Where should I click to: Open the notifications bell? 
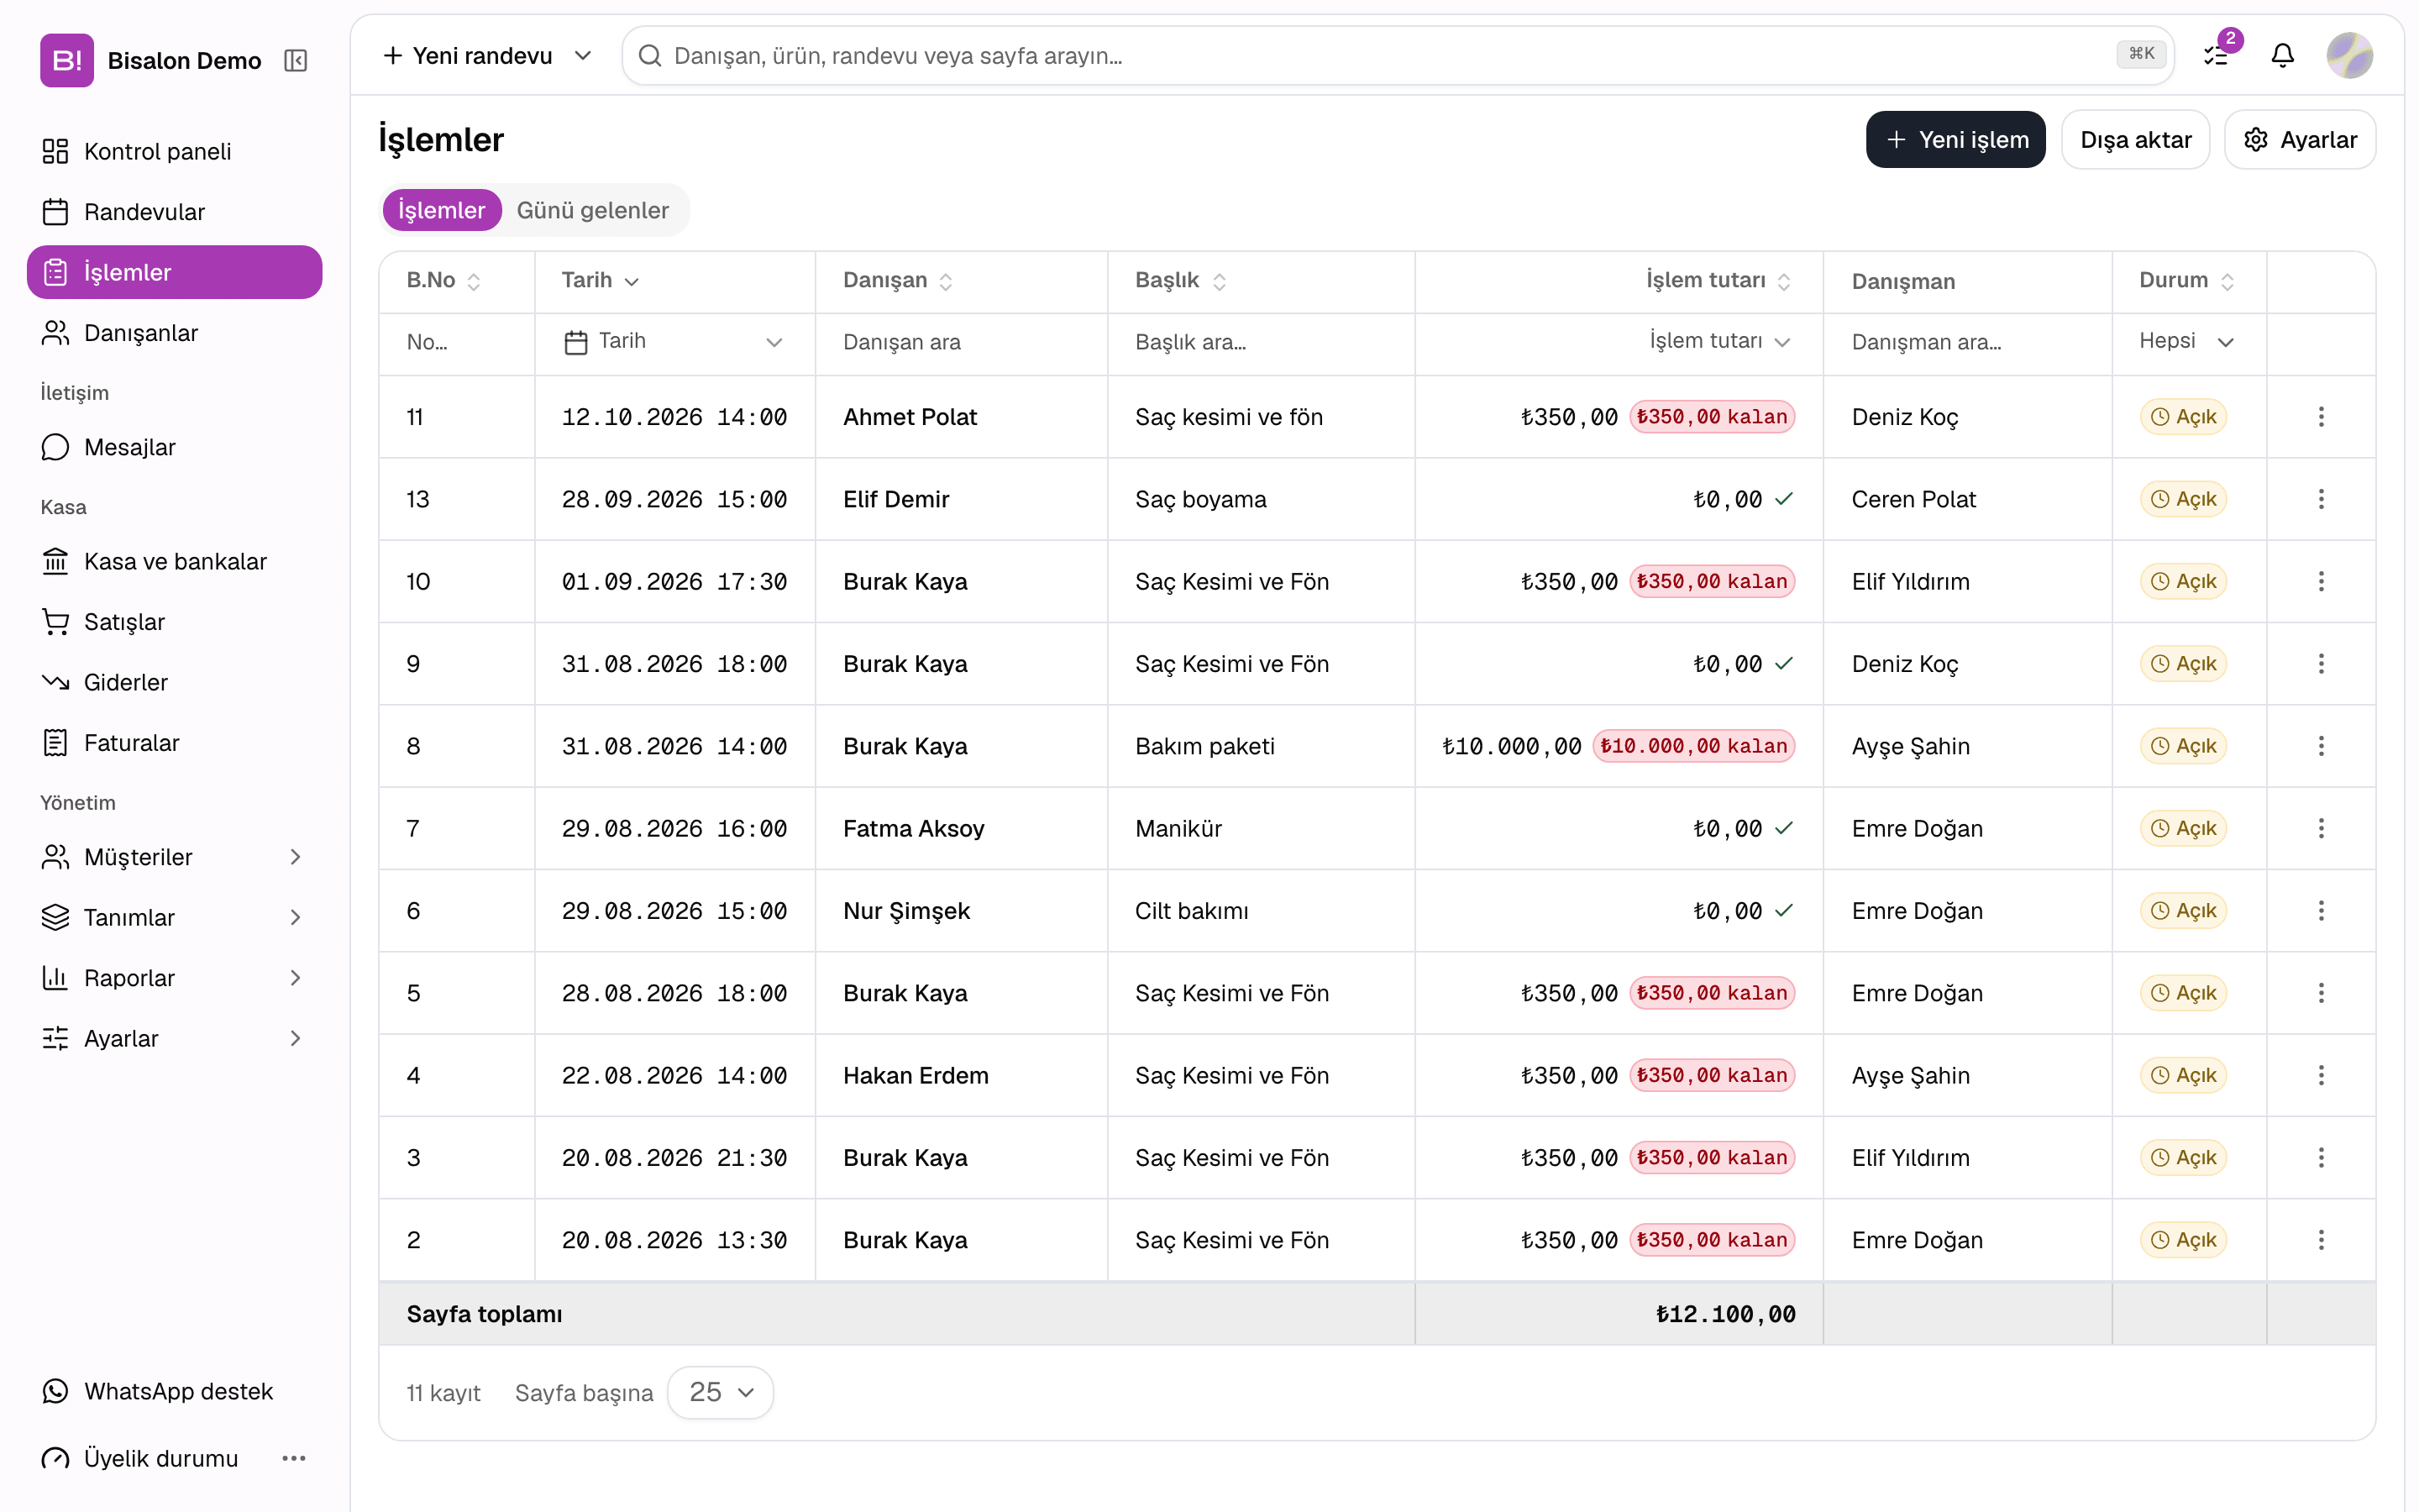tap(2282, 55)
